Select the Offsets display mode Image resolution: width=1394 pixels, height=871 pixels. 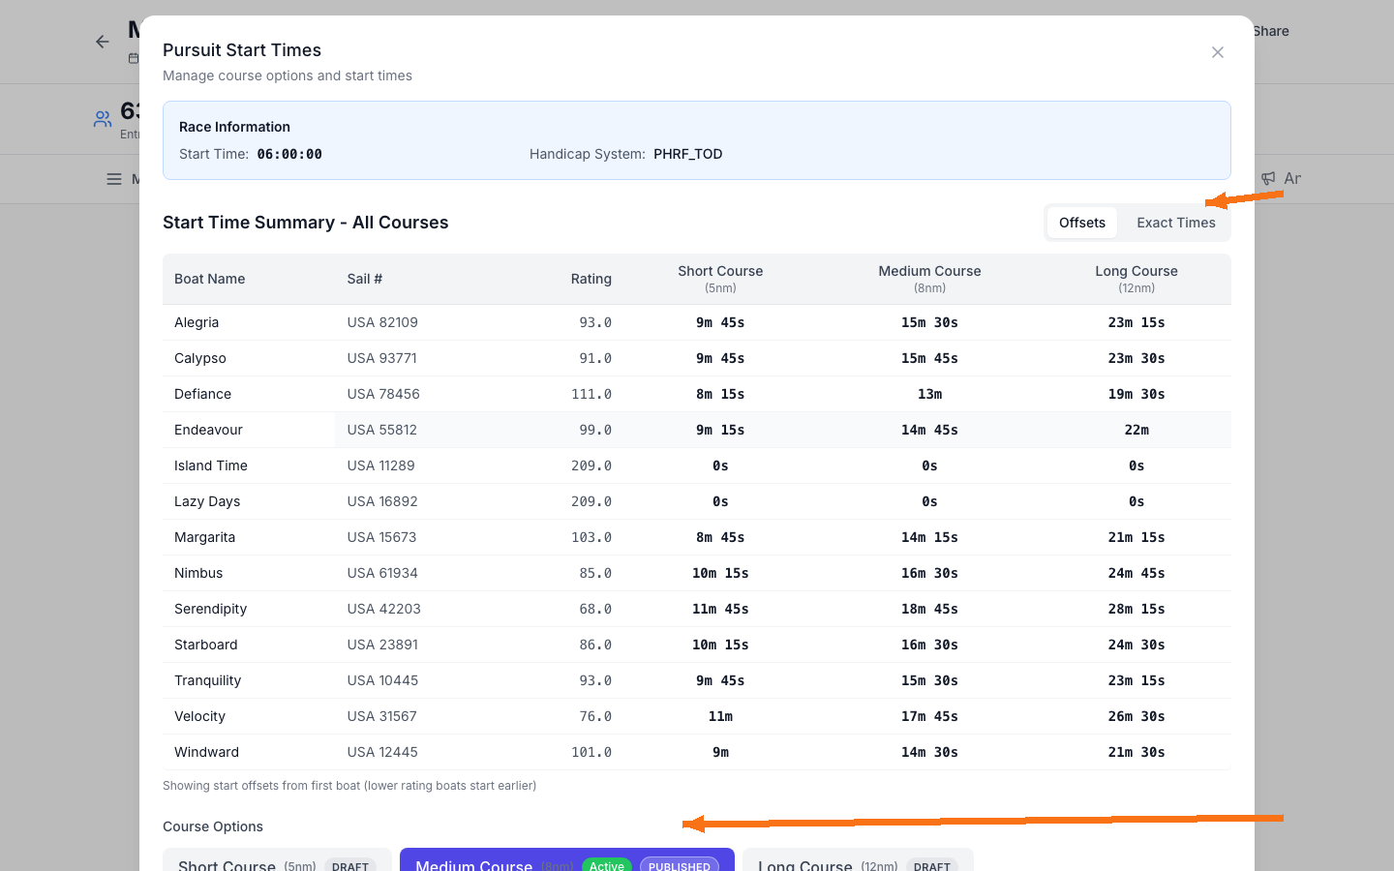pos(1081,223)
